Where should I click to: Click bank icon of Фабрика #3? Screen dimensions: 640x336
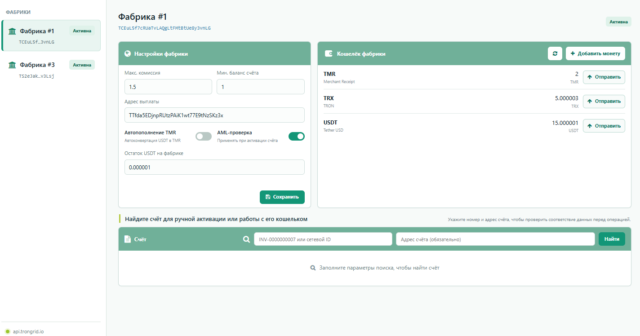[12, 65]
